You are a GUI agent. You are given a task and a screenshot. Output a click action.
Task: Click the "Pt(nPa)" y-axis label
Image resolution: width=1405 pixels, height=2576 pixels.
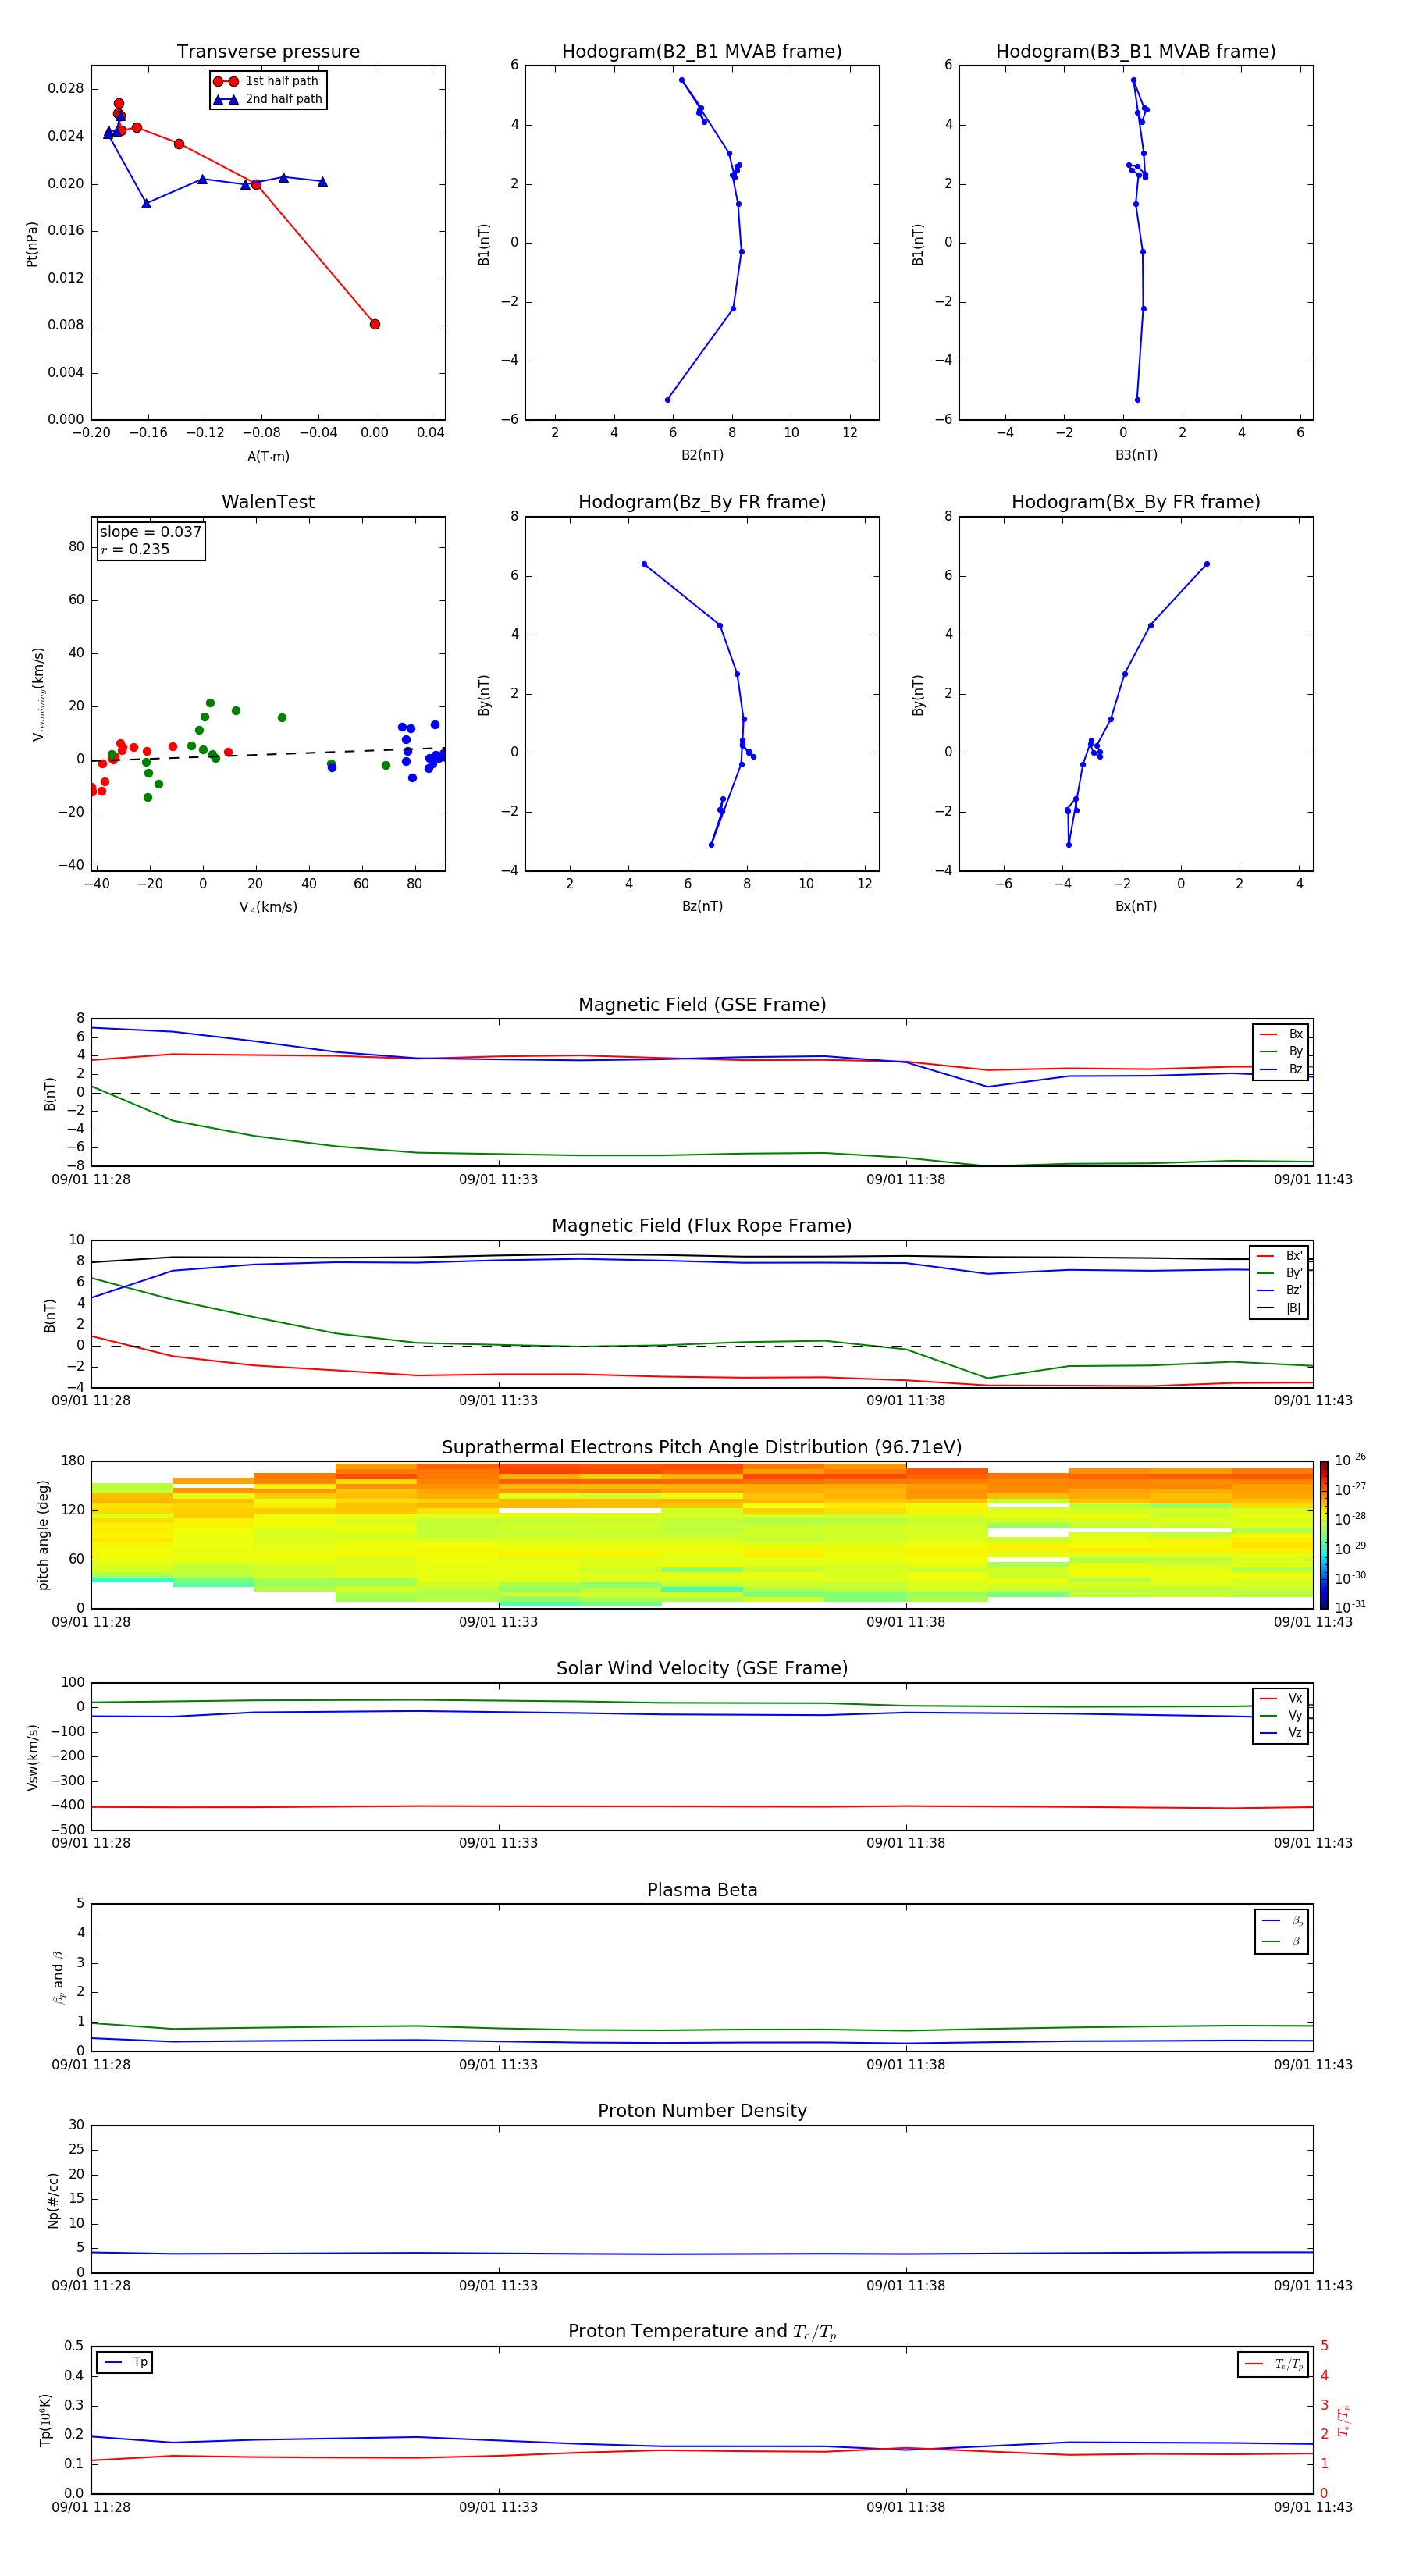pyautogui.click(x=31, y=243)
